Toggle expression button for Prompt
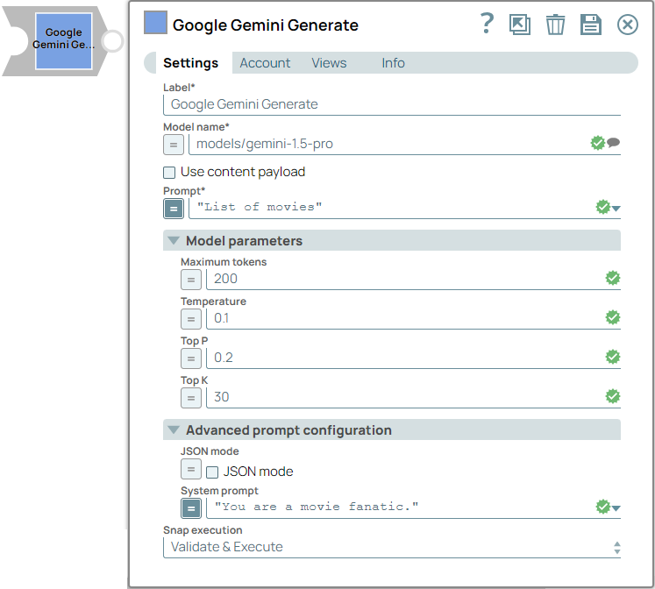Image resolution: width=655 pixels, height=589 pixels. (174, 209)
